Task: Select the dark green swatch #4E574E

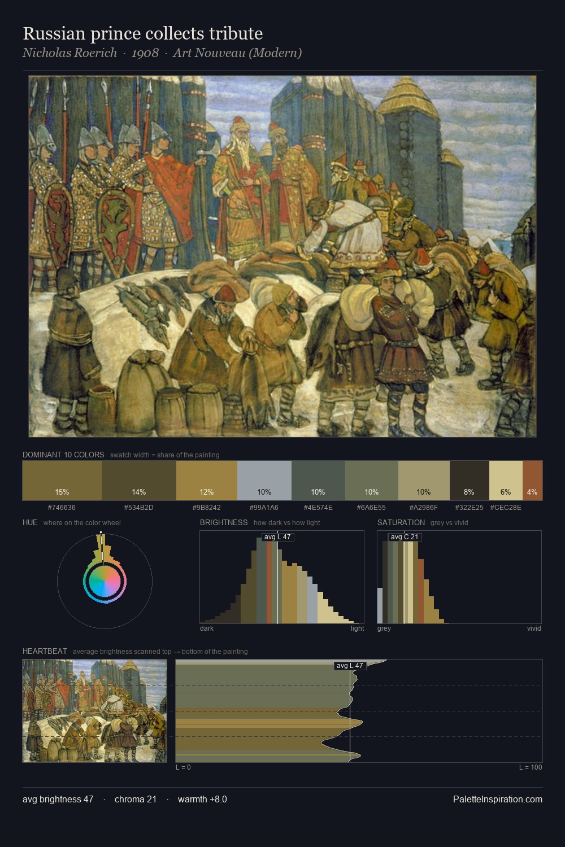Action: 318,481
